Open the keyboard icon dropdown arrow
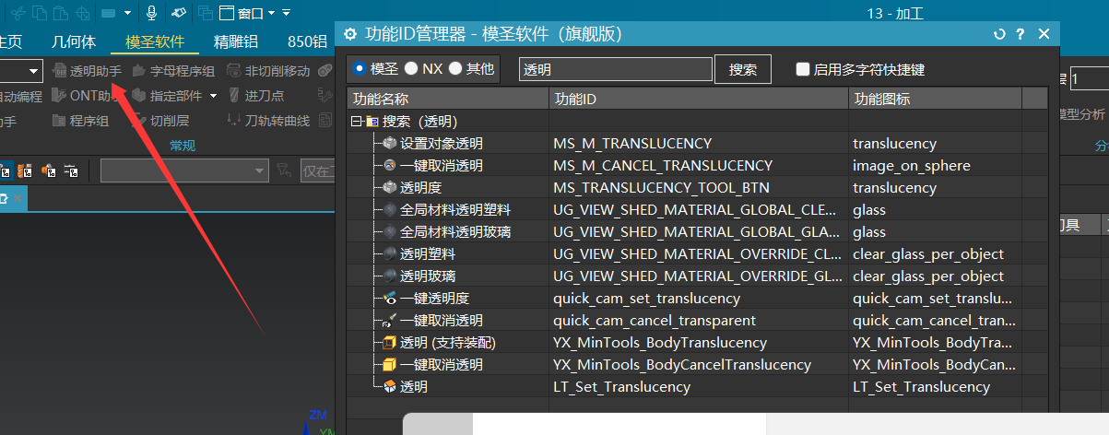The width and height of the screenshot is (1109, 435). (127, 13)
